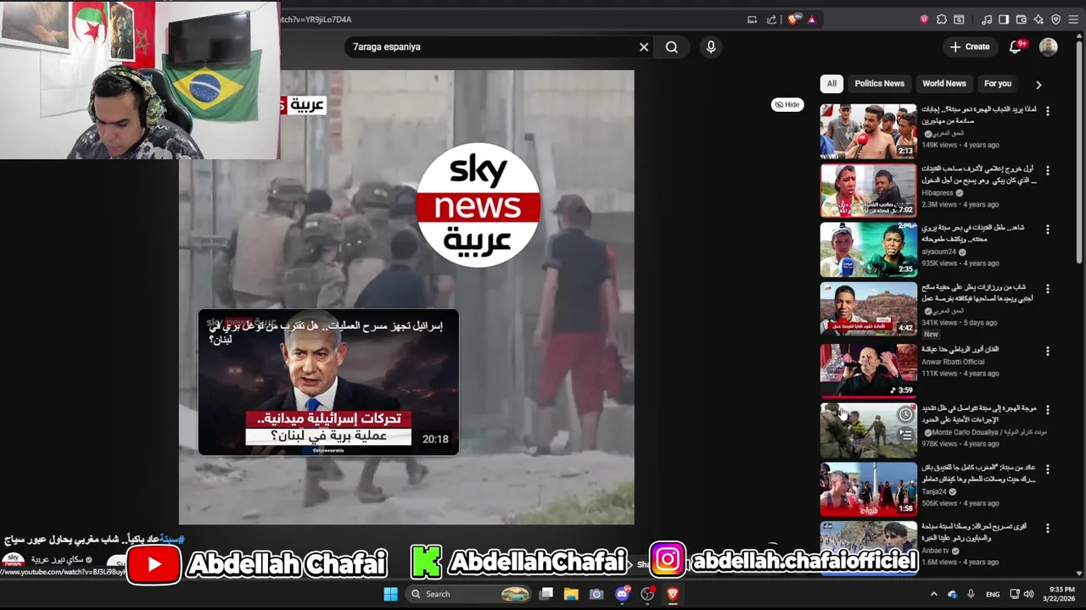The image size is (1086, 610).
Task: Open YouTube notifications bell
Action: pos(1016,47)
